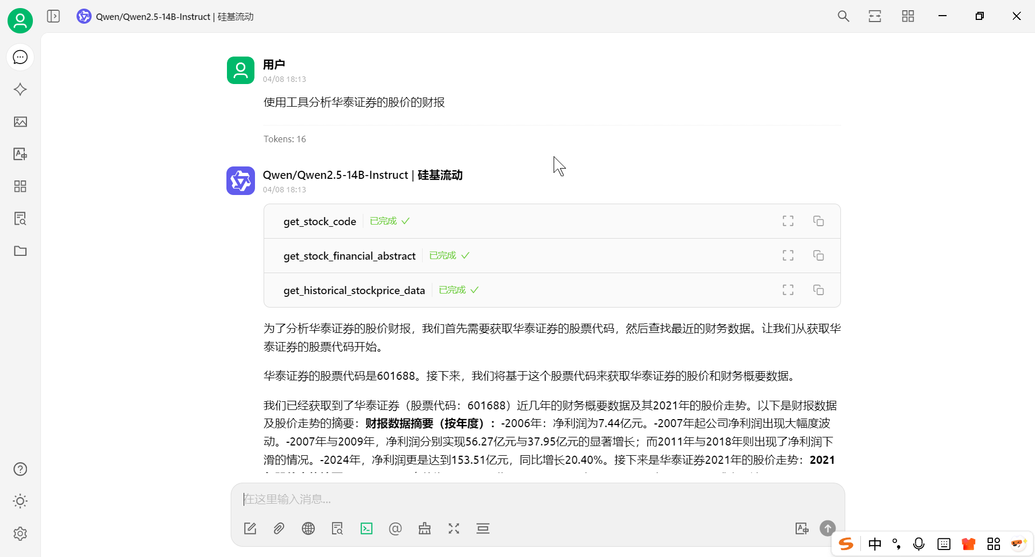Search messages with the magnifier icon
1035x557 pixels.
(843, 16)
